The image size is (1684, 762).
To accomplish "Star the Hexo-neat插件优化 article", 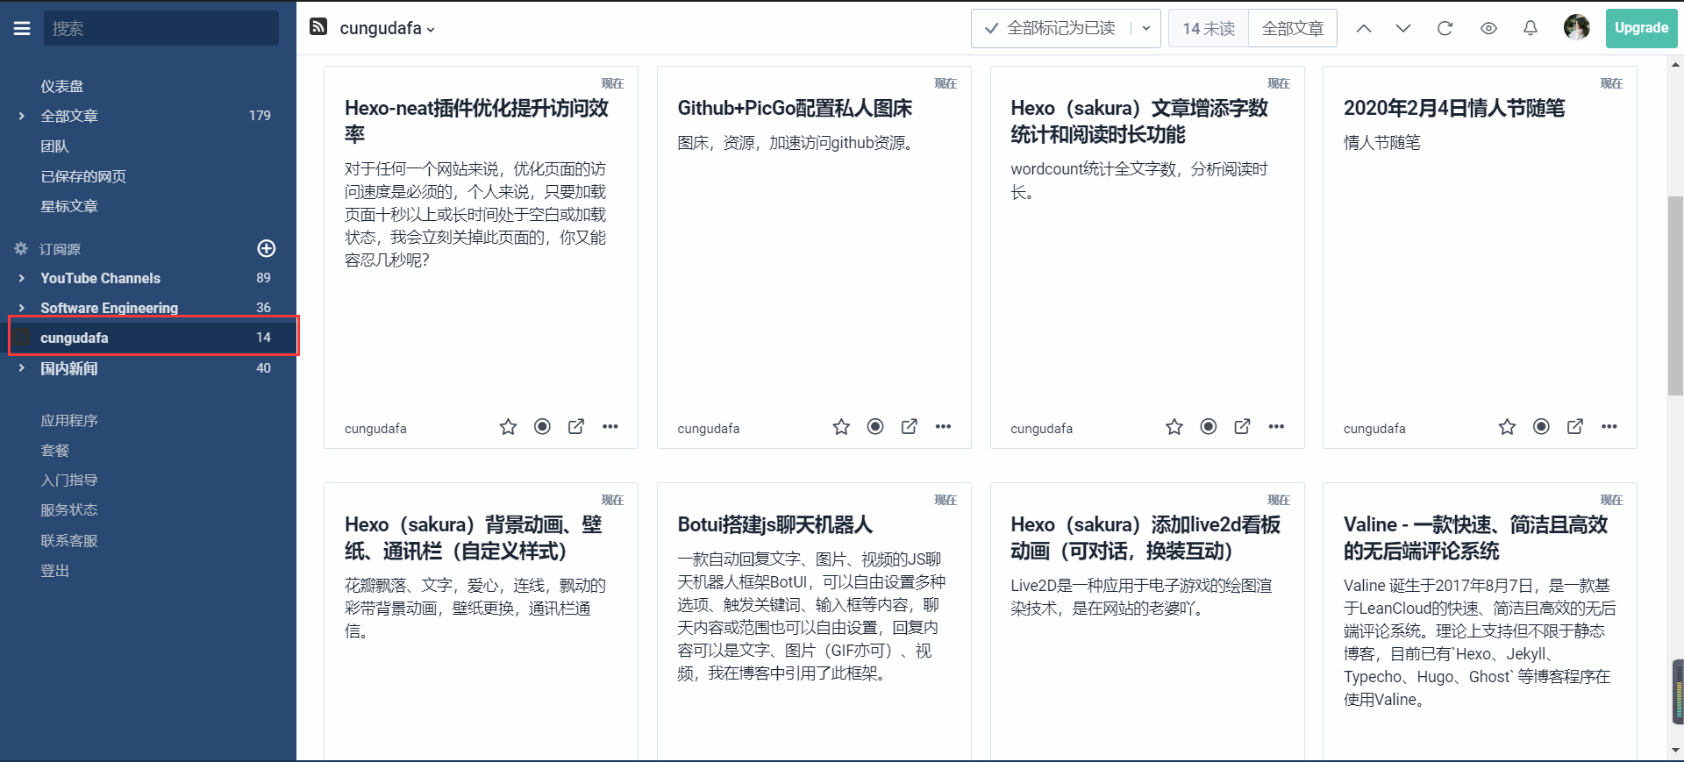I will [x=508, y=427].
